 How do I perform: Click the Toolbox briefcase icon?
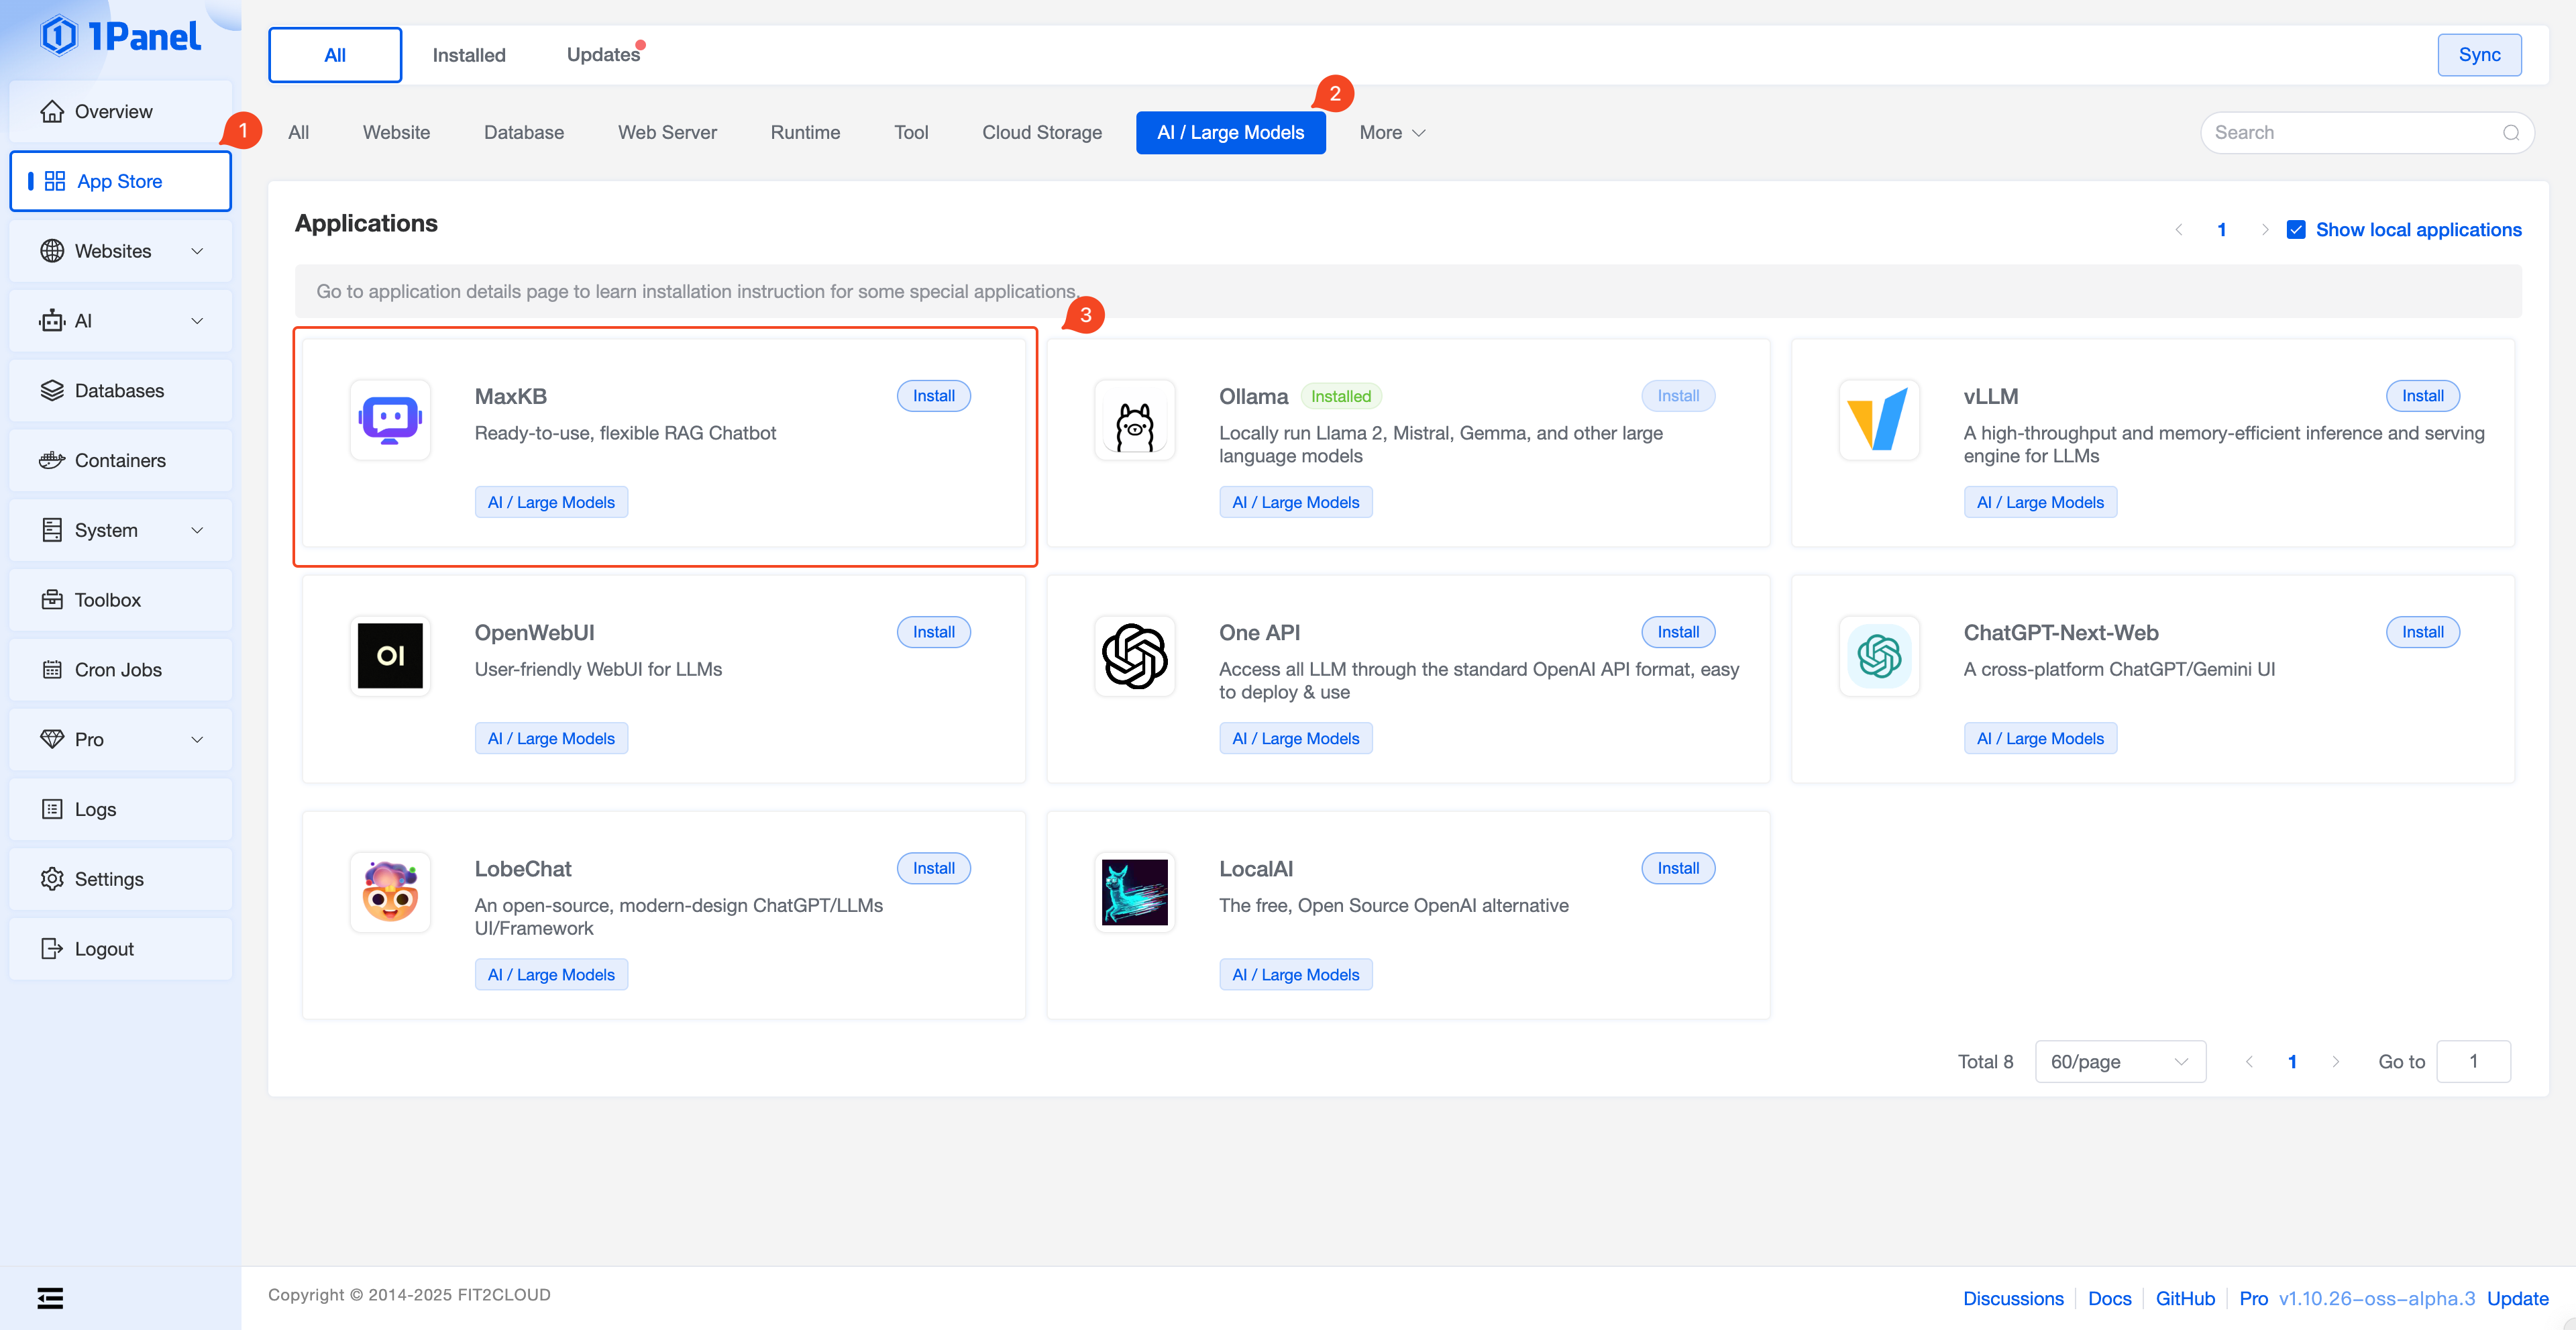(x=52, y=600)
